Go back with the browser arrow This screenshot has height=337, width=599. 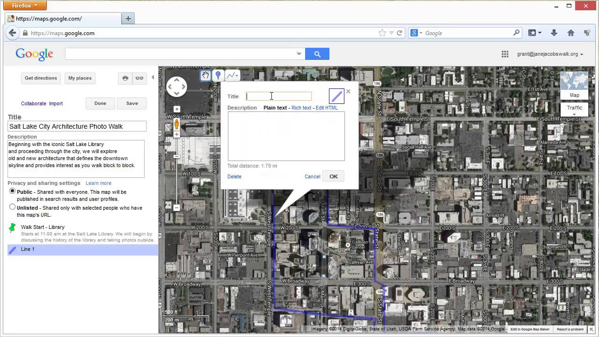coord(12,33)
